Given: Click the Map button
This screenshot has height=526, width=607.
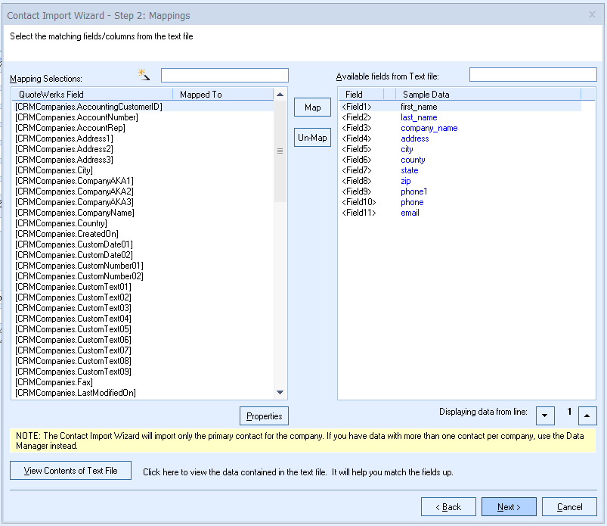Looking at the screenshot, I should [312, 107].
